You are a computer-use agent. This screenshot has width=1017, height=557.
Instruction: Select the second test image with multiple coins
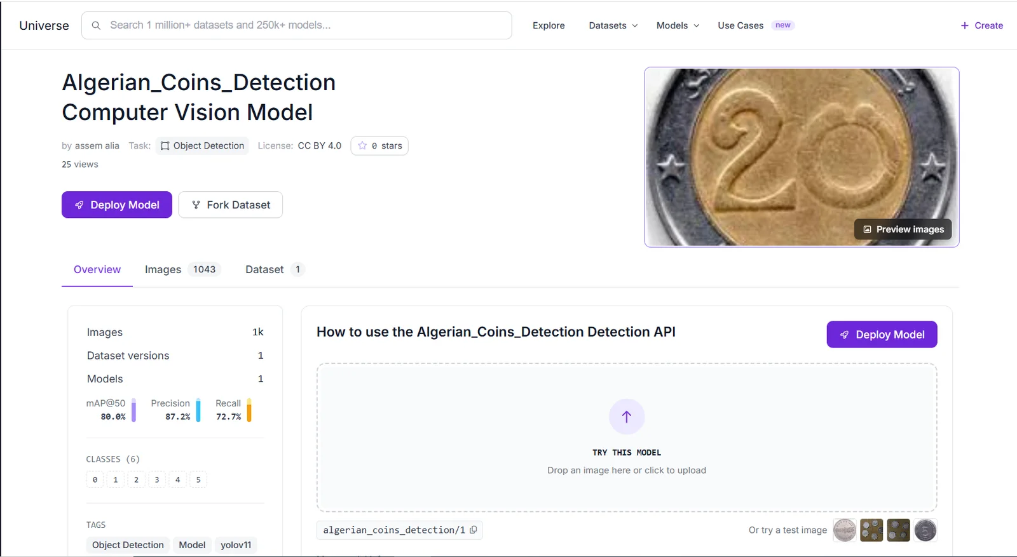(x=871, y=530)
